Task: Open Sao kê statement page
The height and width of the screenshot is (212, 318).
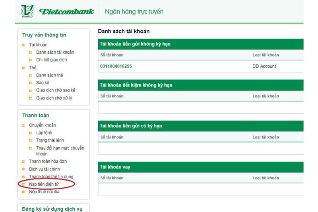Action: pos(43,83)
